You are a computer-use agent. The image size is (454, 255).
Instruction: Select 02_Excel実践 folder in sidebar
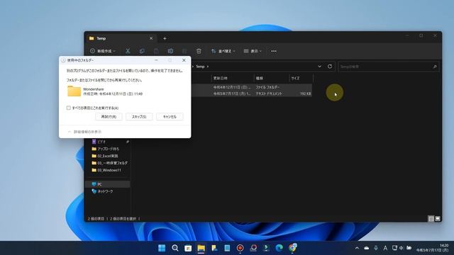coord(108,156)
